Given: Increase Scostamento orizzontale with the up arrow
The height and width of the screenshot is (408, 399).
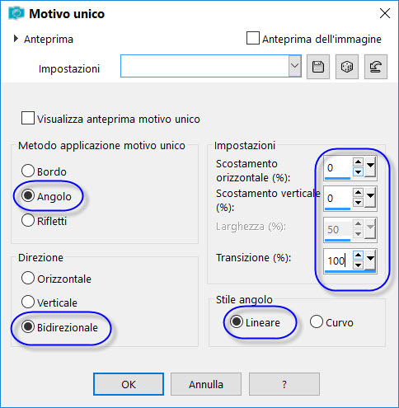Looking at the screenshot, I should pos(358,162).
